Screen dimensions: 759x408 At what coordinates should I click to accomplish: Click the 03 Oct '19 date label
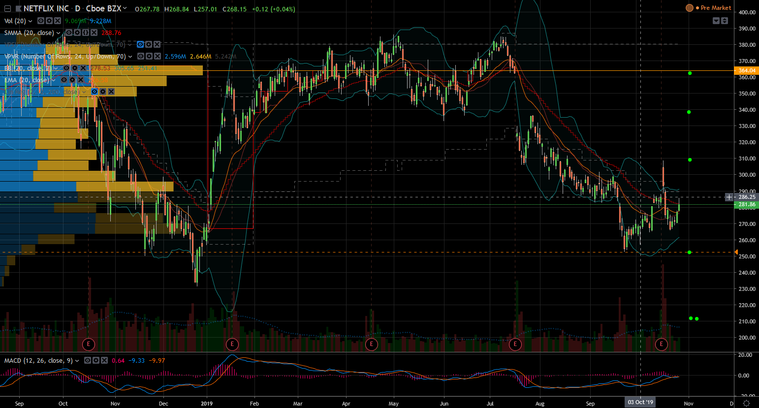coord(640,402)
